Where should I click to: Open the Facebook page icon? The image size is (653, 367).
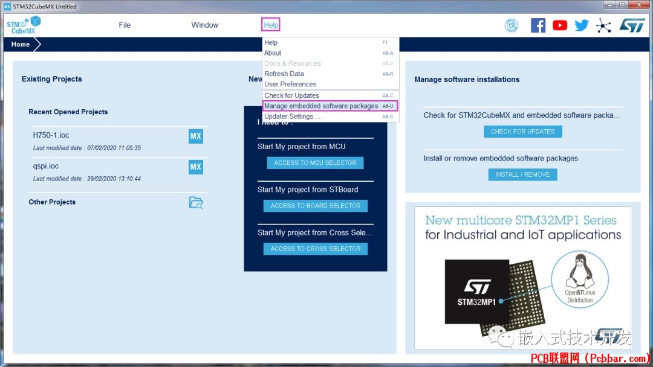[x=538, y=25]
